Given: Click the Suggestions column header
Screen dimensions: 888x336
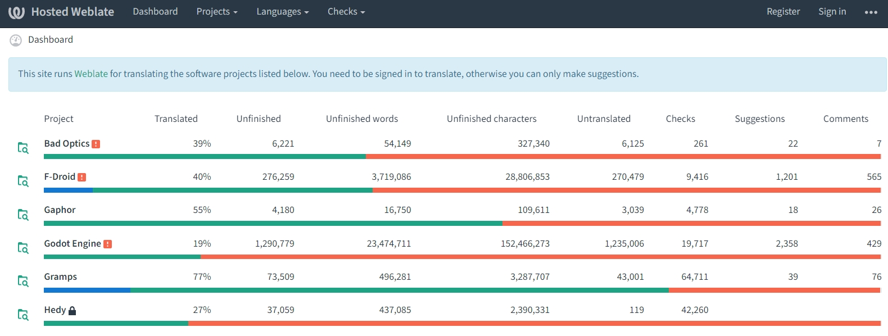Looking at the screenshot, I should [x=760, y=119].
